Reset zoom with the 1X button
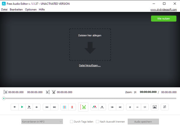180x128 pixels. point(145,107)
